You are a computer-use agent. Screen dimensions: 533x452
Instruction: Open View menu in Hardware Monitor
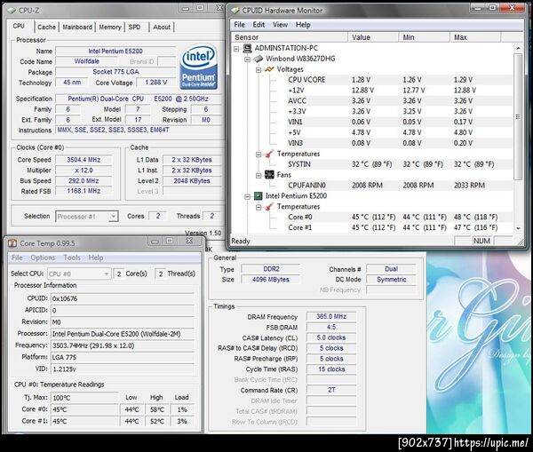280,25
